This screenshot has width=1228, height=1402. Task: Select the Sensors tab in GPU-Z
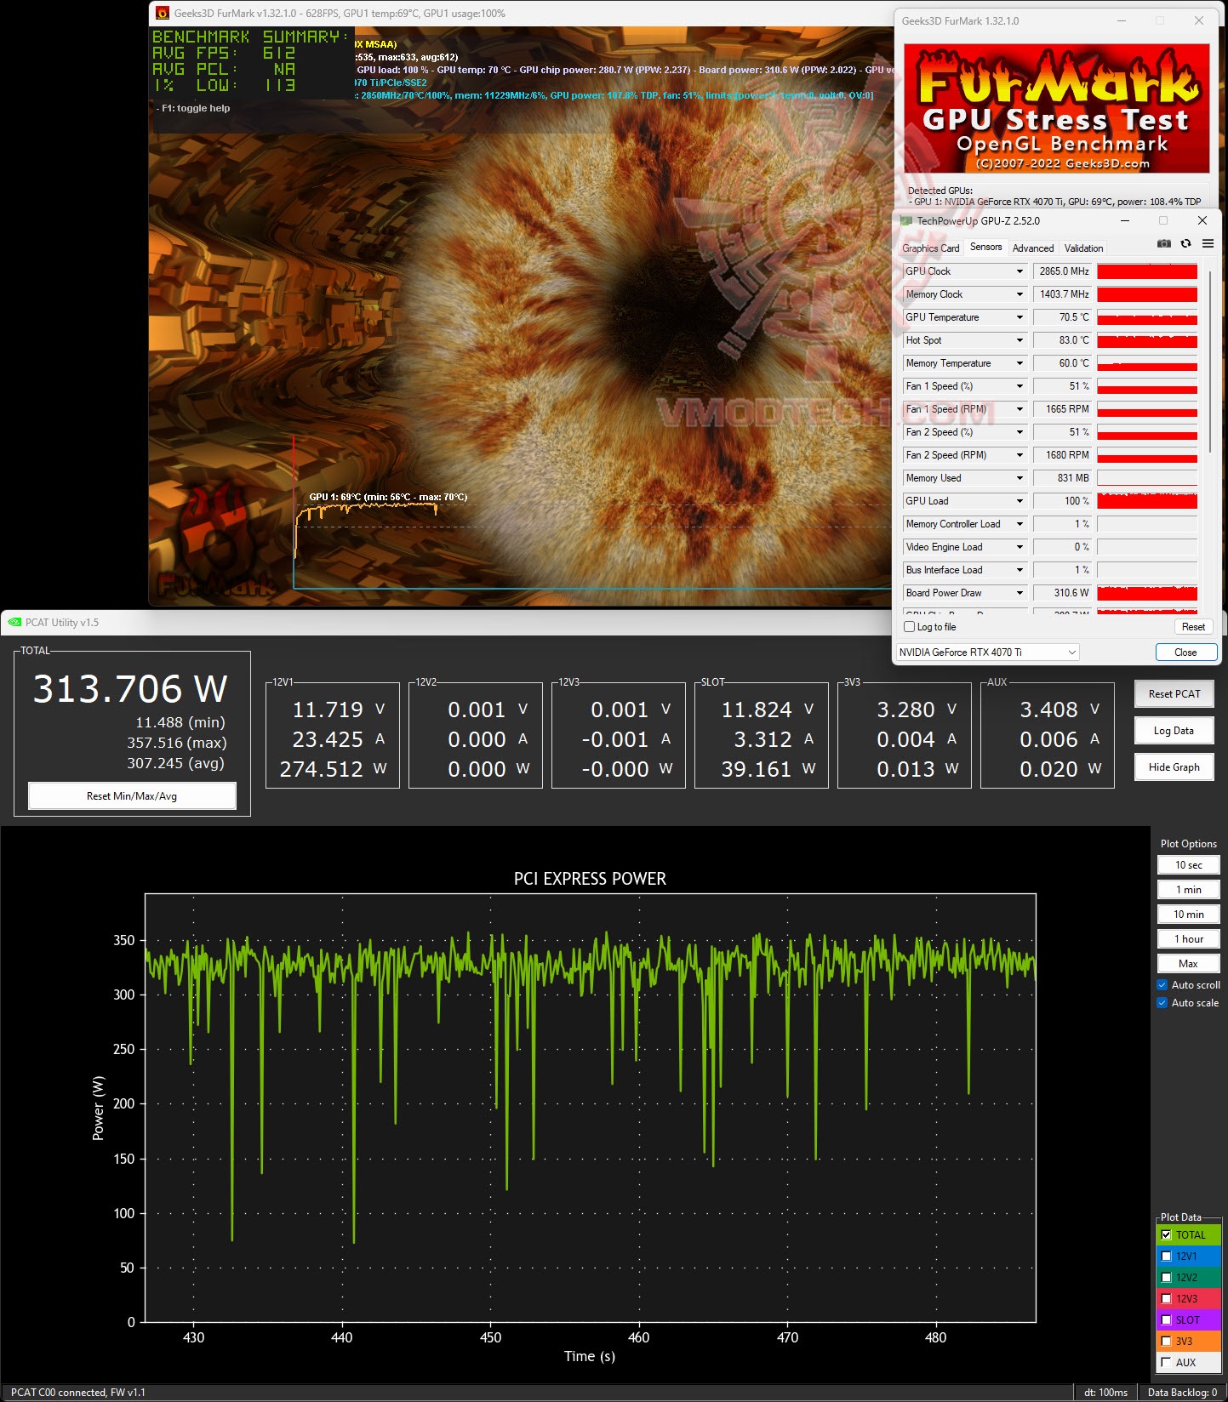(986, 247)
